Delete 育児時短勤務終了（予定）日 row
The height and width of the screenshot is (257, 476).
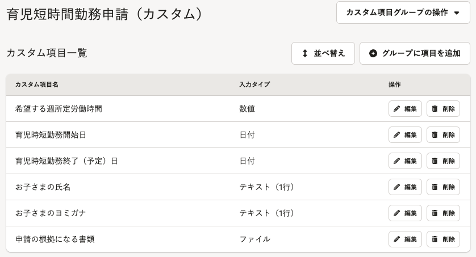click(443, 161)
